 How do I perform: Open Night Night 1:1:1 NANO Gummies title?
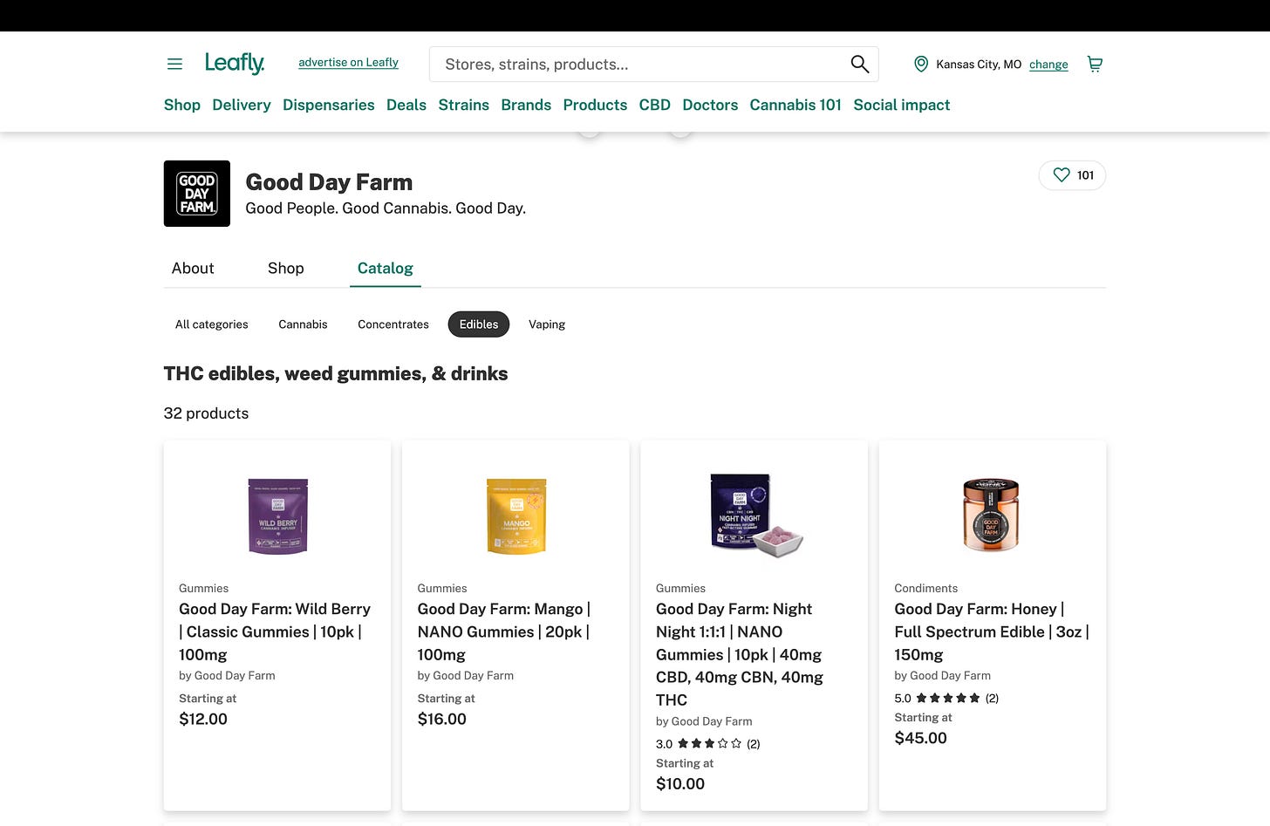740,654
